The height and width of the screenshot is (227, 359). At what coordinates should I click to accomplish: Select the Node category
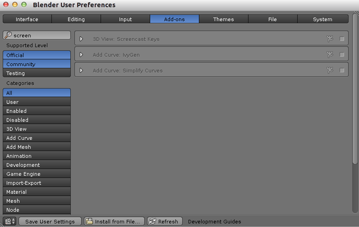point(37,210)
